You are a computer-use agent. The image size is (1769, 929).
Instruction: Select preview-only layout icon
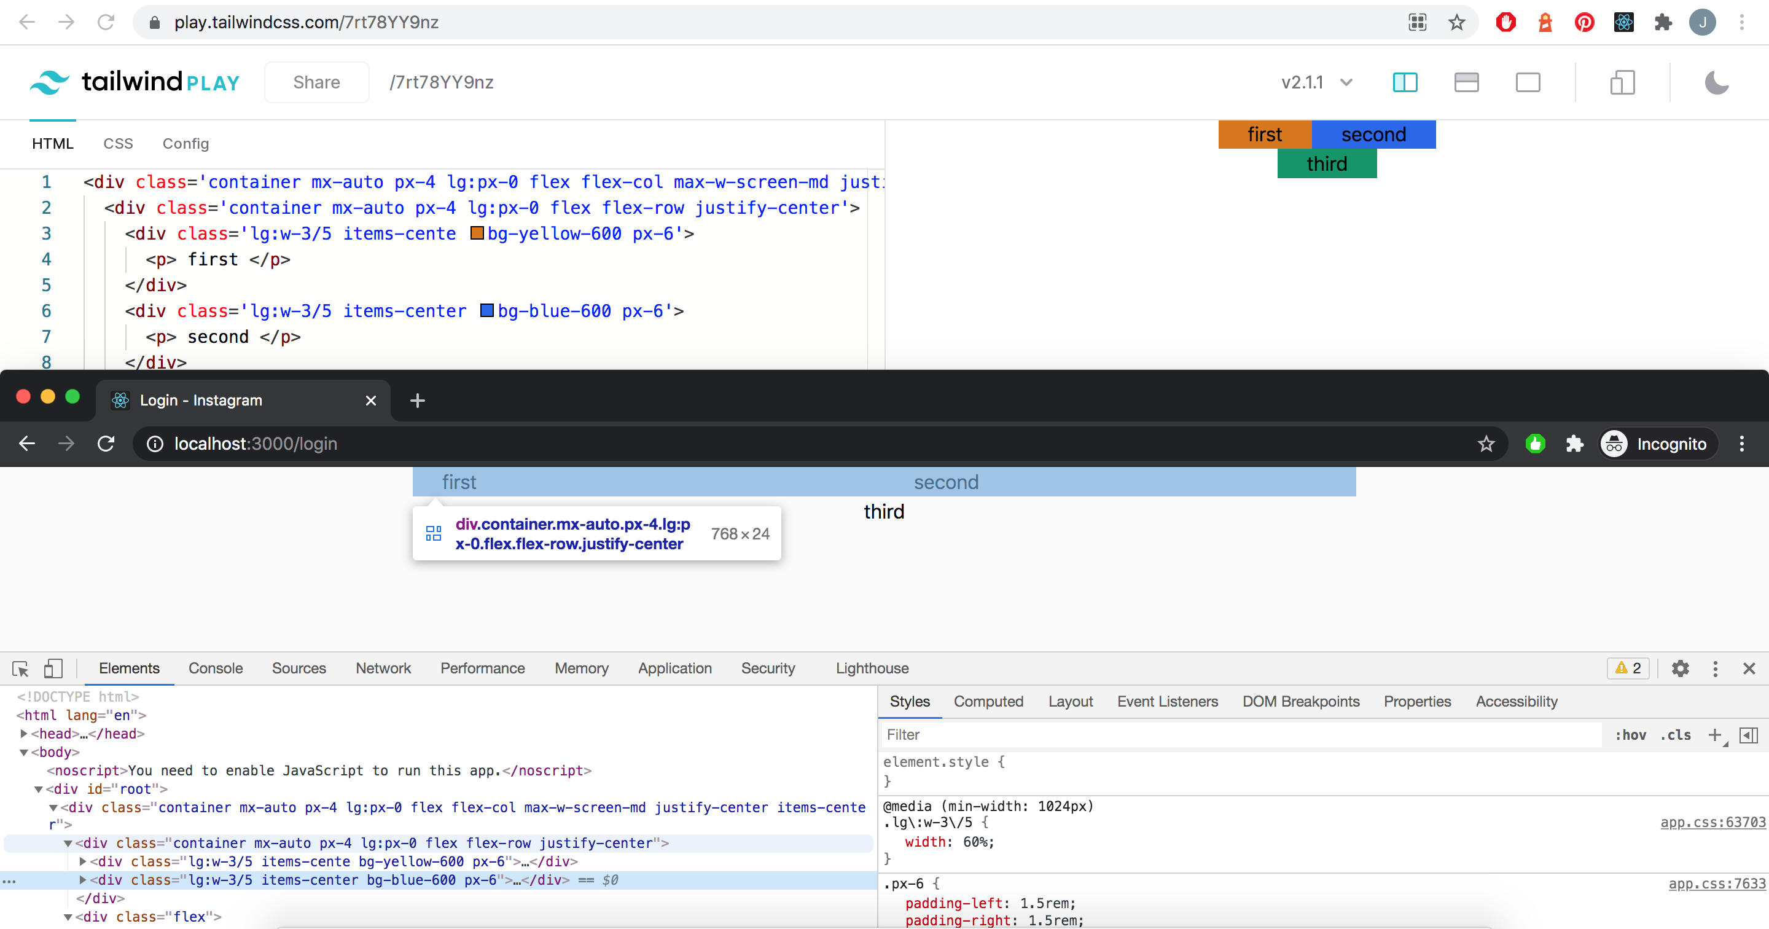1527,82
